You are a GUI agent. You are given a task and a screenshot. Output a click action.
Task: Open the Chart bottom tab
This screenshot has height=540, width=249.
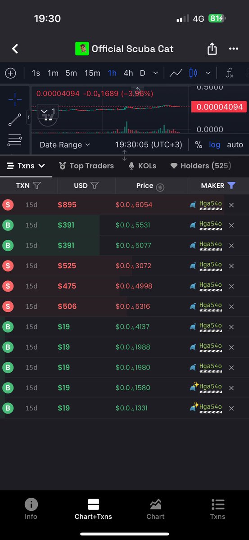(x=155, y=509)
